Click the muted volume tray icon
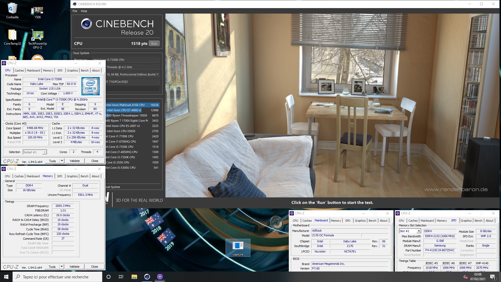 [465, 277]
